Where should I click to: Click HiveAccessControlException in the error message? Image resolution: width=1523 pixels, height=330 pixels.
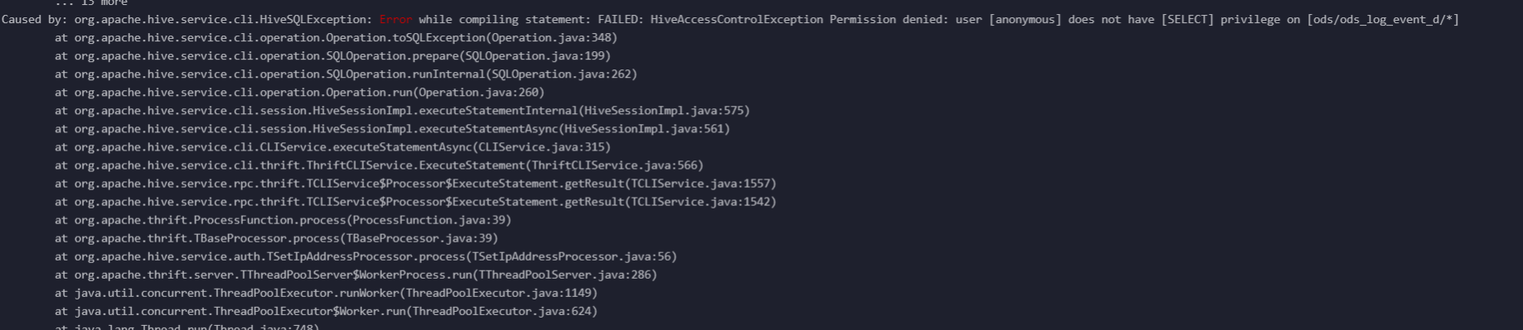[737, 19]
